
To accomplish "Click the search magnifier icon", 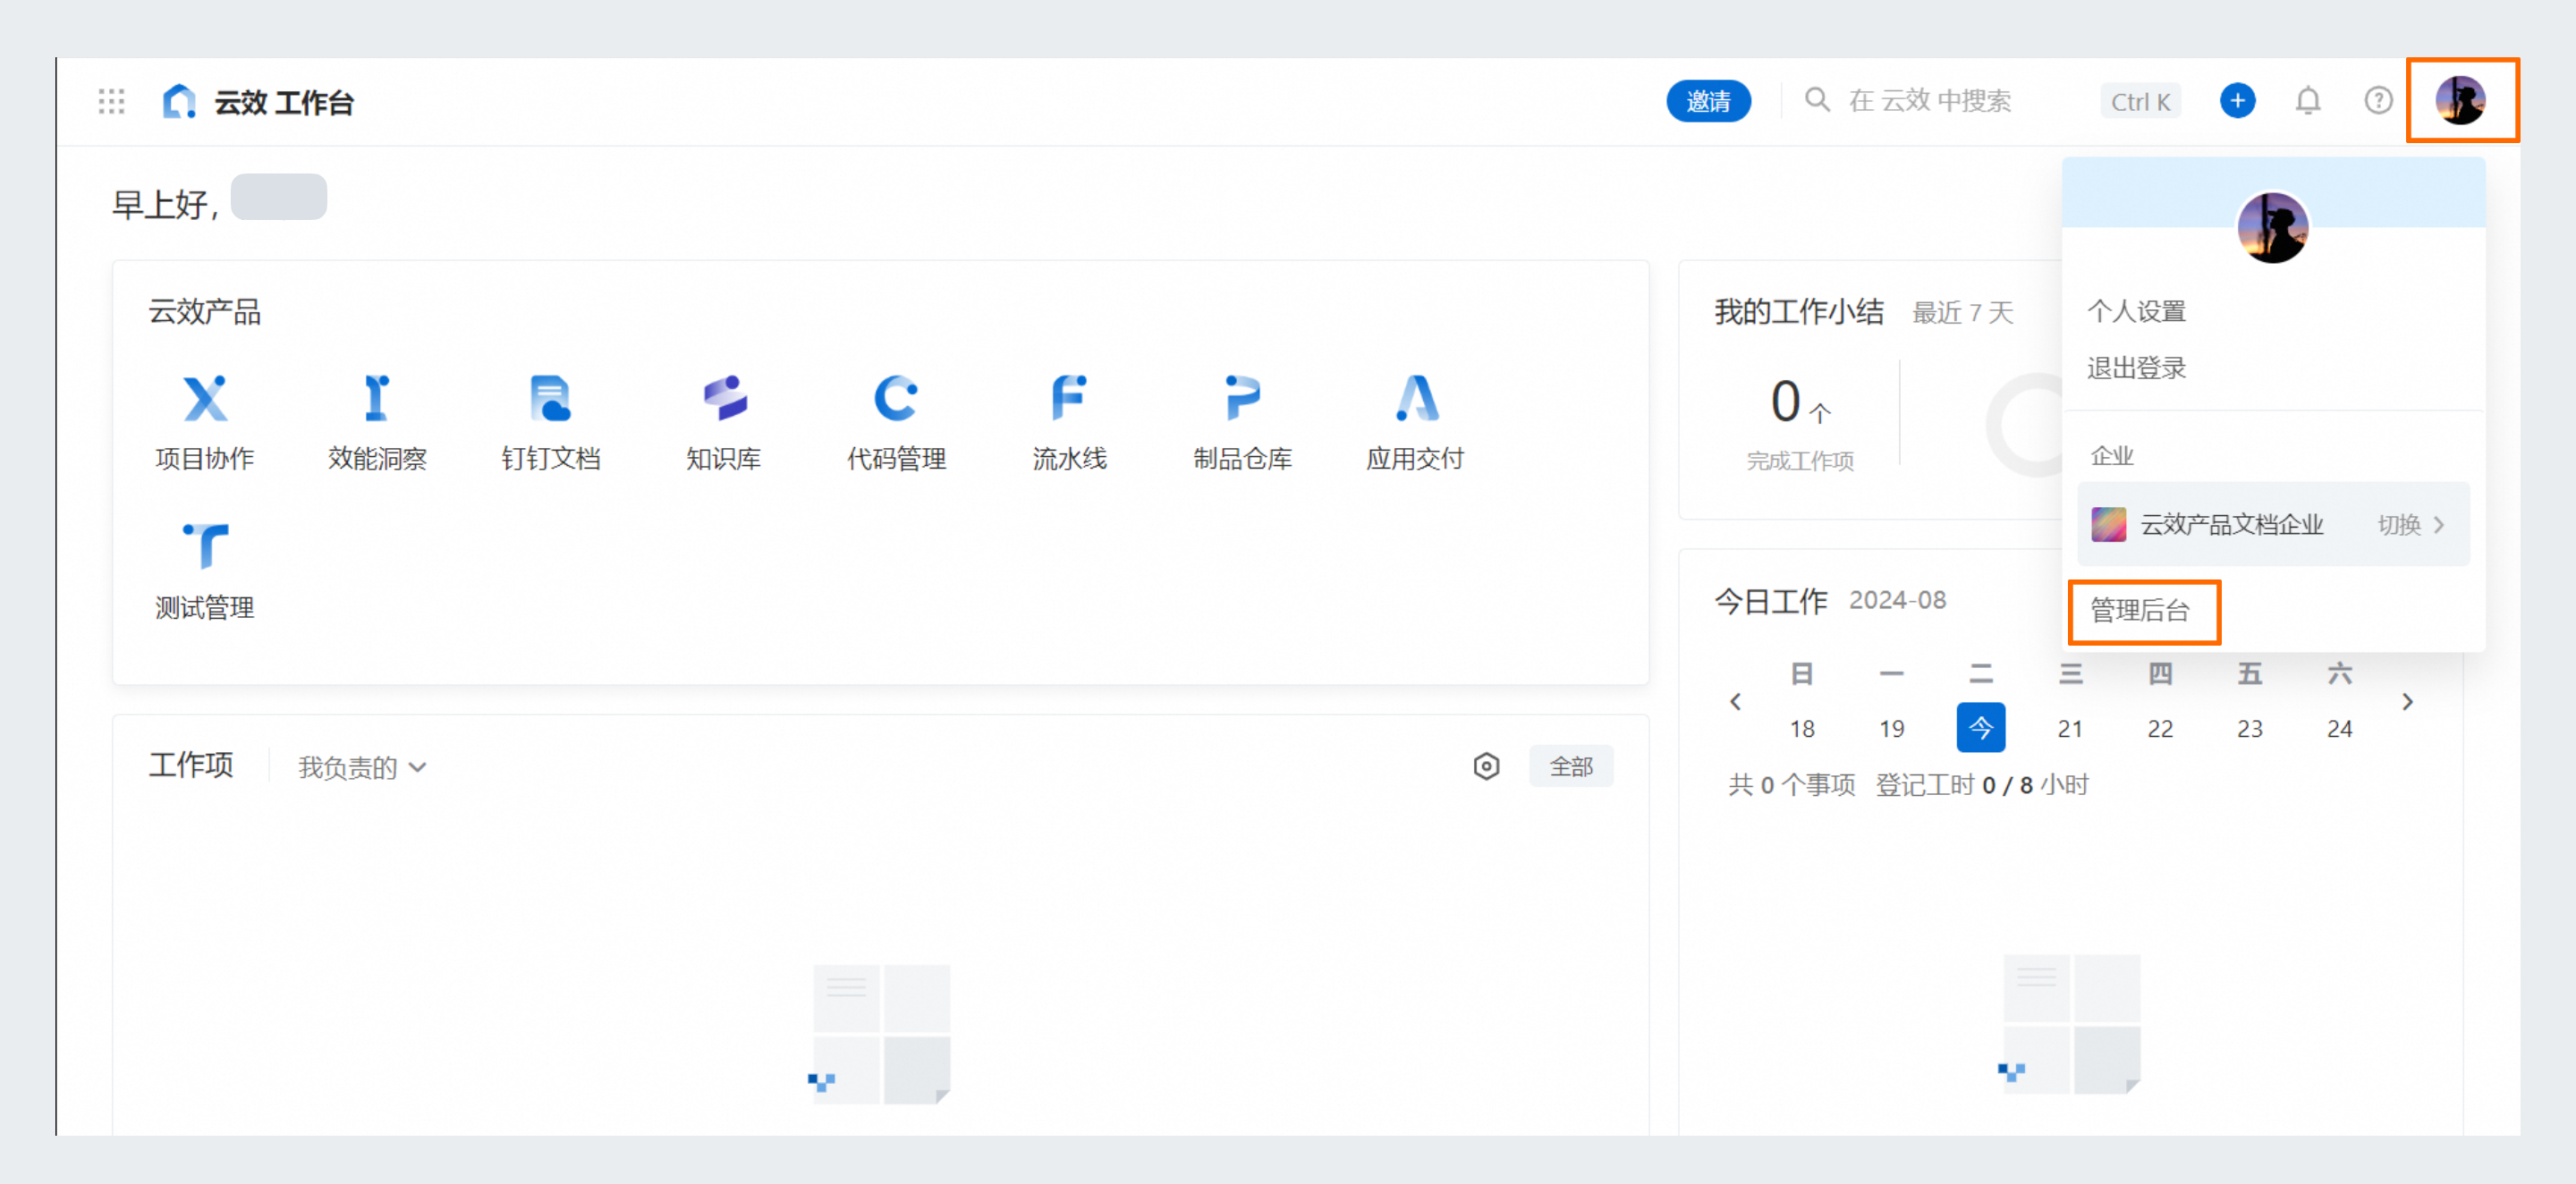I will click(1817, 100).
